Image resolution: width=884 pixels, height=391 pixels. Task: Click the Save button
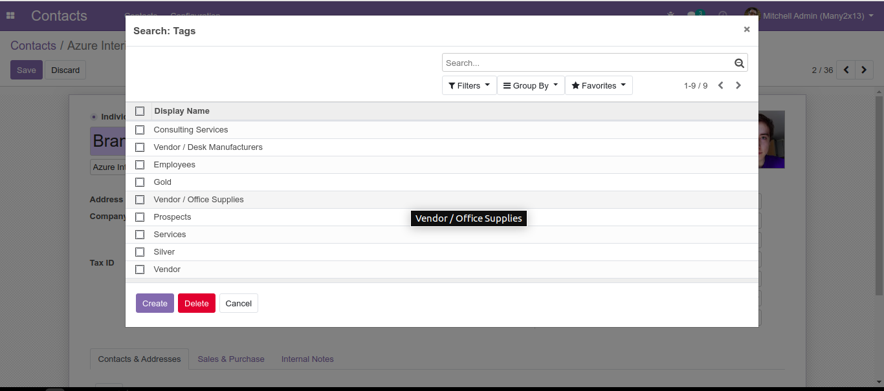(27, 70)
